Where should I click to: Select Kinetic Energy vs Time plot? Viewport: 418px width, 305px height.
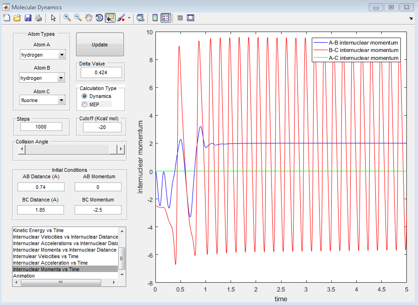click(39, 230)
